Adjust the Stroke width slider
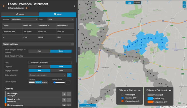187x108 pixels. pyautogui.click(x=59, y=82)
